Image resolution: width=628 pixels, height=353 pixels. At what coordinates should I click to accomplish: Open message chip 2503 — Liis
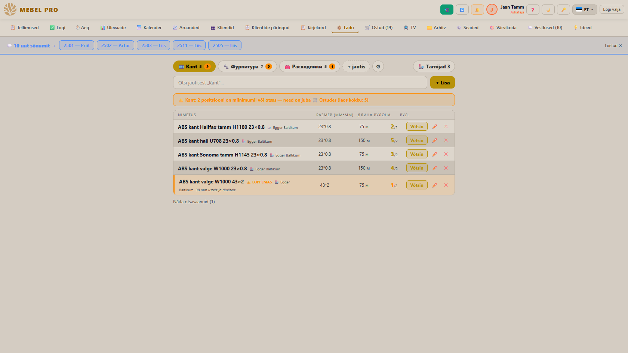click(x=154, y=45)
